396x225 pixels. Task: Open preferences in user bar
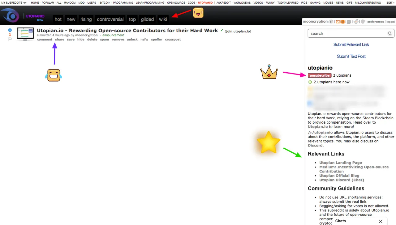(x=376, y=22)
